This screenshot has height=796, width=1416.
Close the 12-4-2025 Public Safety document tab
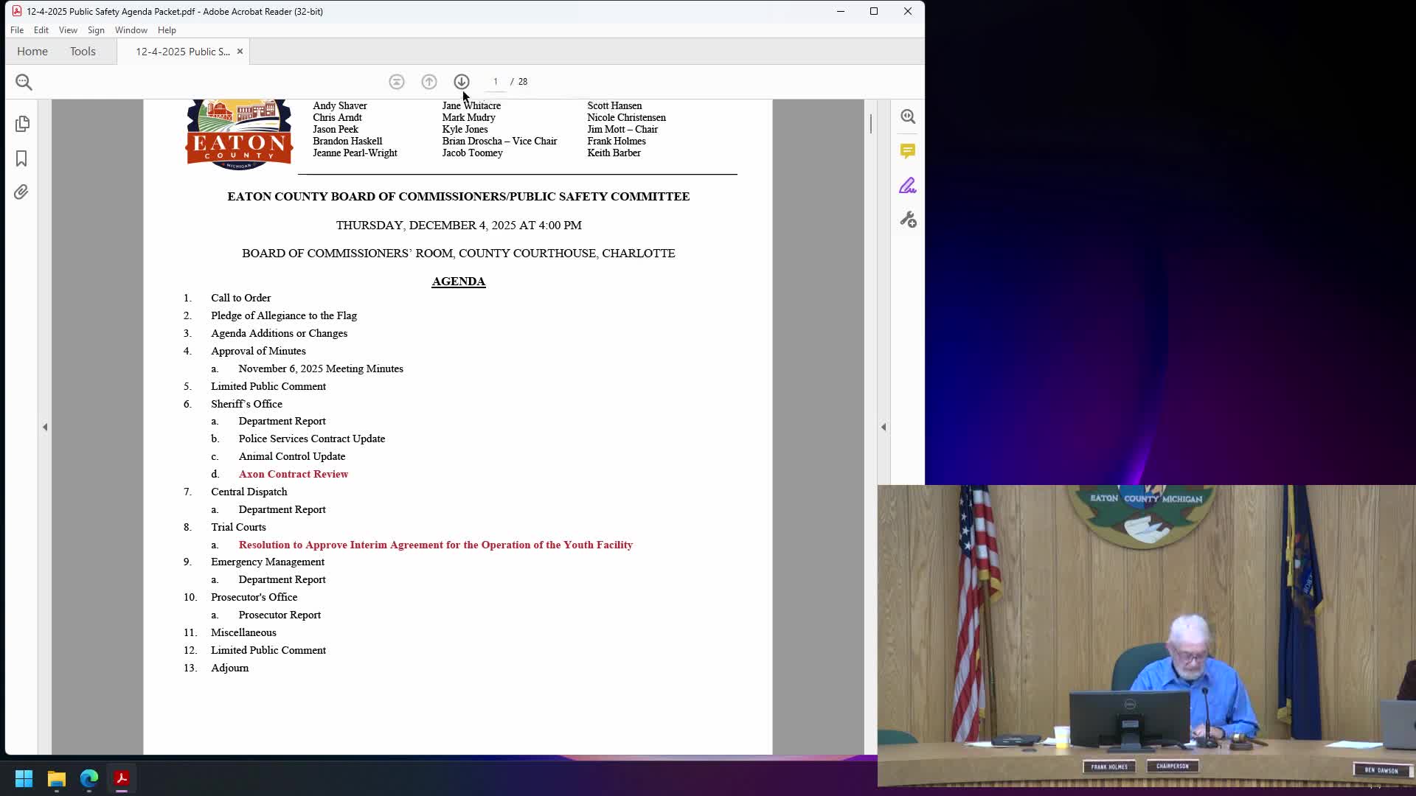click(x=240, y=52)
